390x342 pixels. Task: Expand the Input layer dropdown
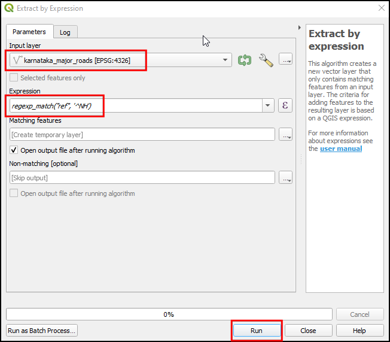[x=225, y=60]
